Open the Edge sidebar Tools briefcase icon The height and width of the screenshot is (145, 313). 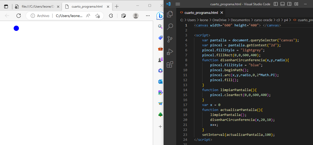(x=160, y=49)
